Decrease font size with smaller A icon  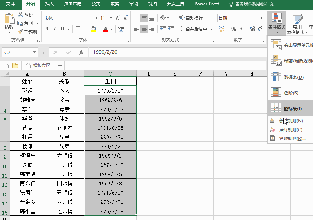coord(125,18)
